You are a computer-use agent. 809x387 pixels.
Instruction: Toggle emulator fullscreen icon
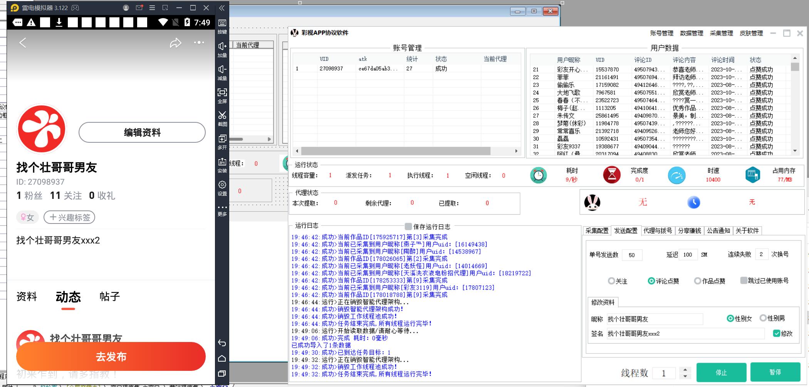(x=222, y=93)
